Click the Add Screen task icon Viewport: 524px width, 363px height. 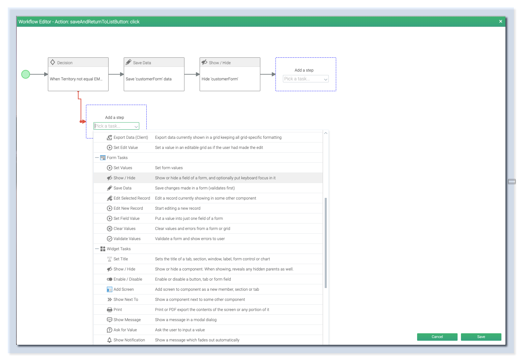(x=109, y=289)
